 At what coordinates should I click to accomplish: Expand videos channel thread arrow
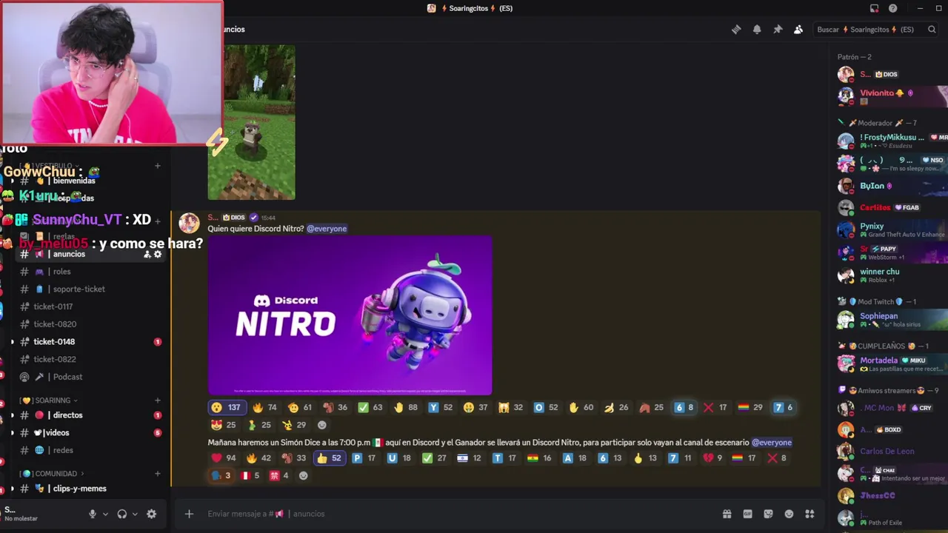(x=12, y=433)
